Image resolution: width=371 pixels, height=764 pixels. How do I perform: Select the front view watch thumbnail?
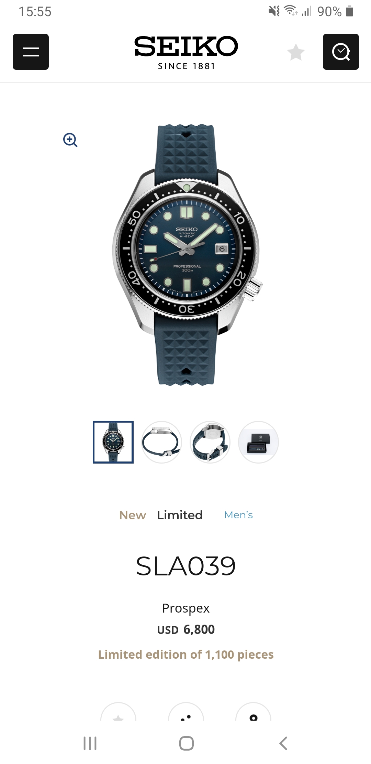click(x=113, y=442)
